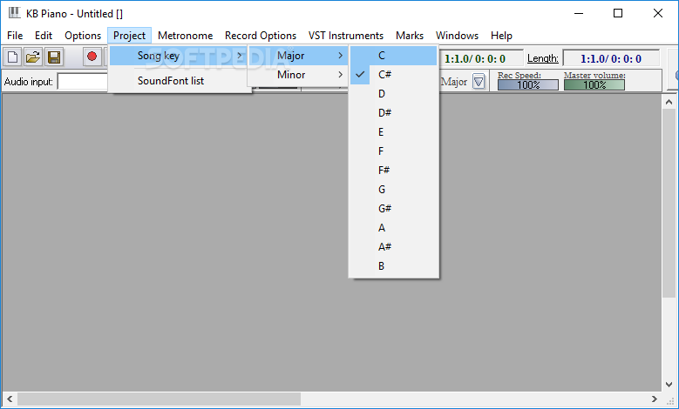The height and width of the screenshot is (409, 679).
Task: Open the Metronome menu
Action: [186, 36]
